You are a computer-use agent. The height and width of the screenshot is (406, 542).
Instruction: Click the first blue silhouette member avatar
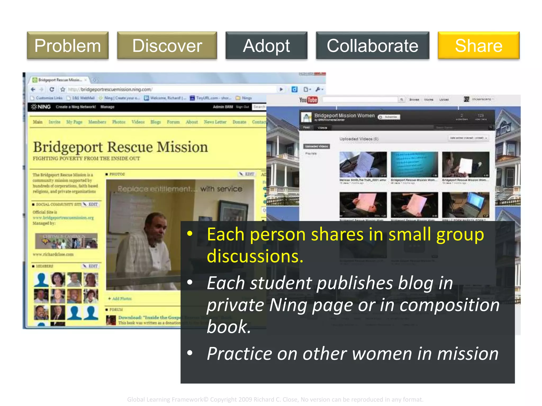[x=41, y=280]
